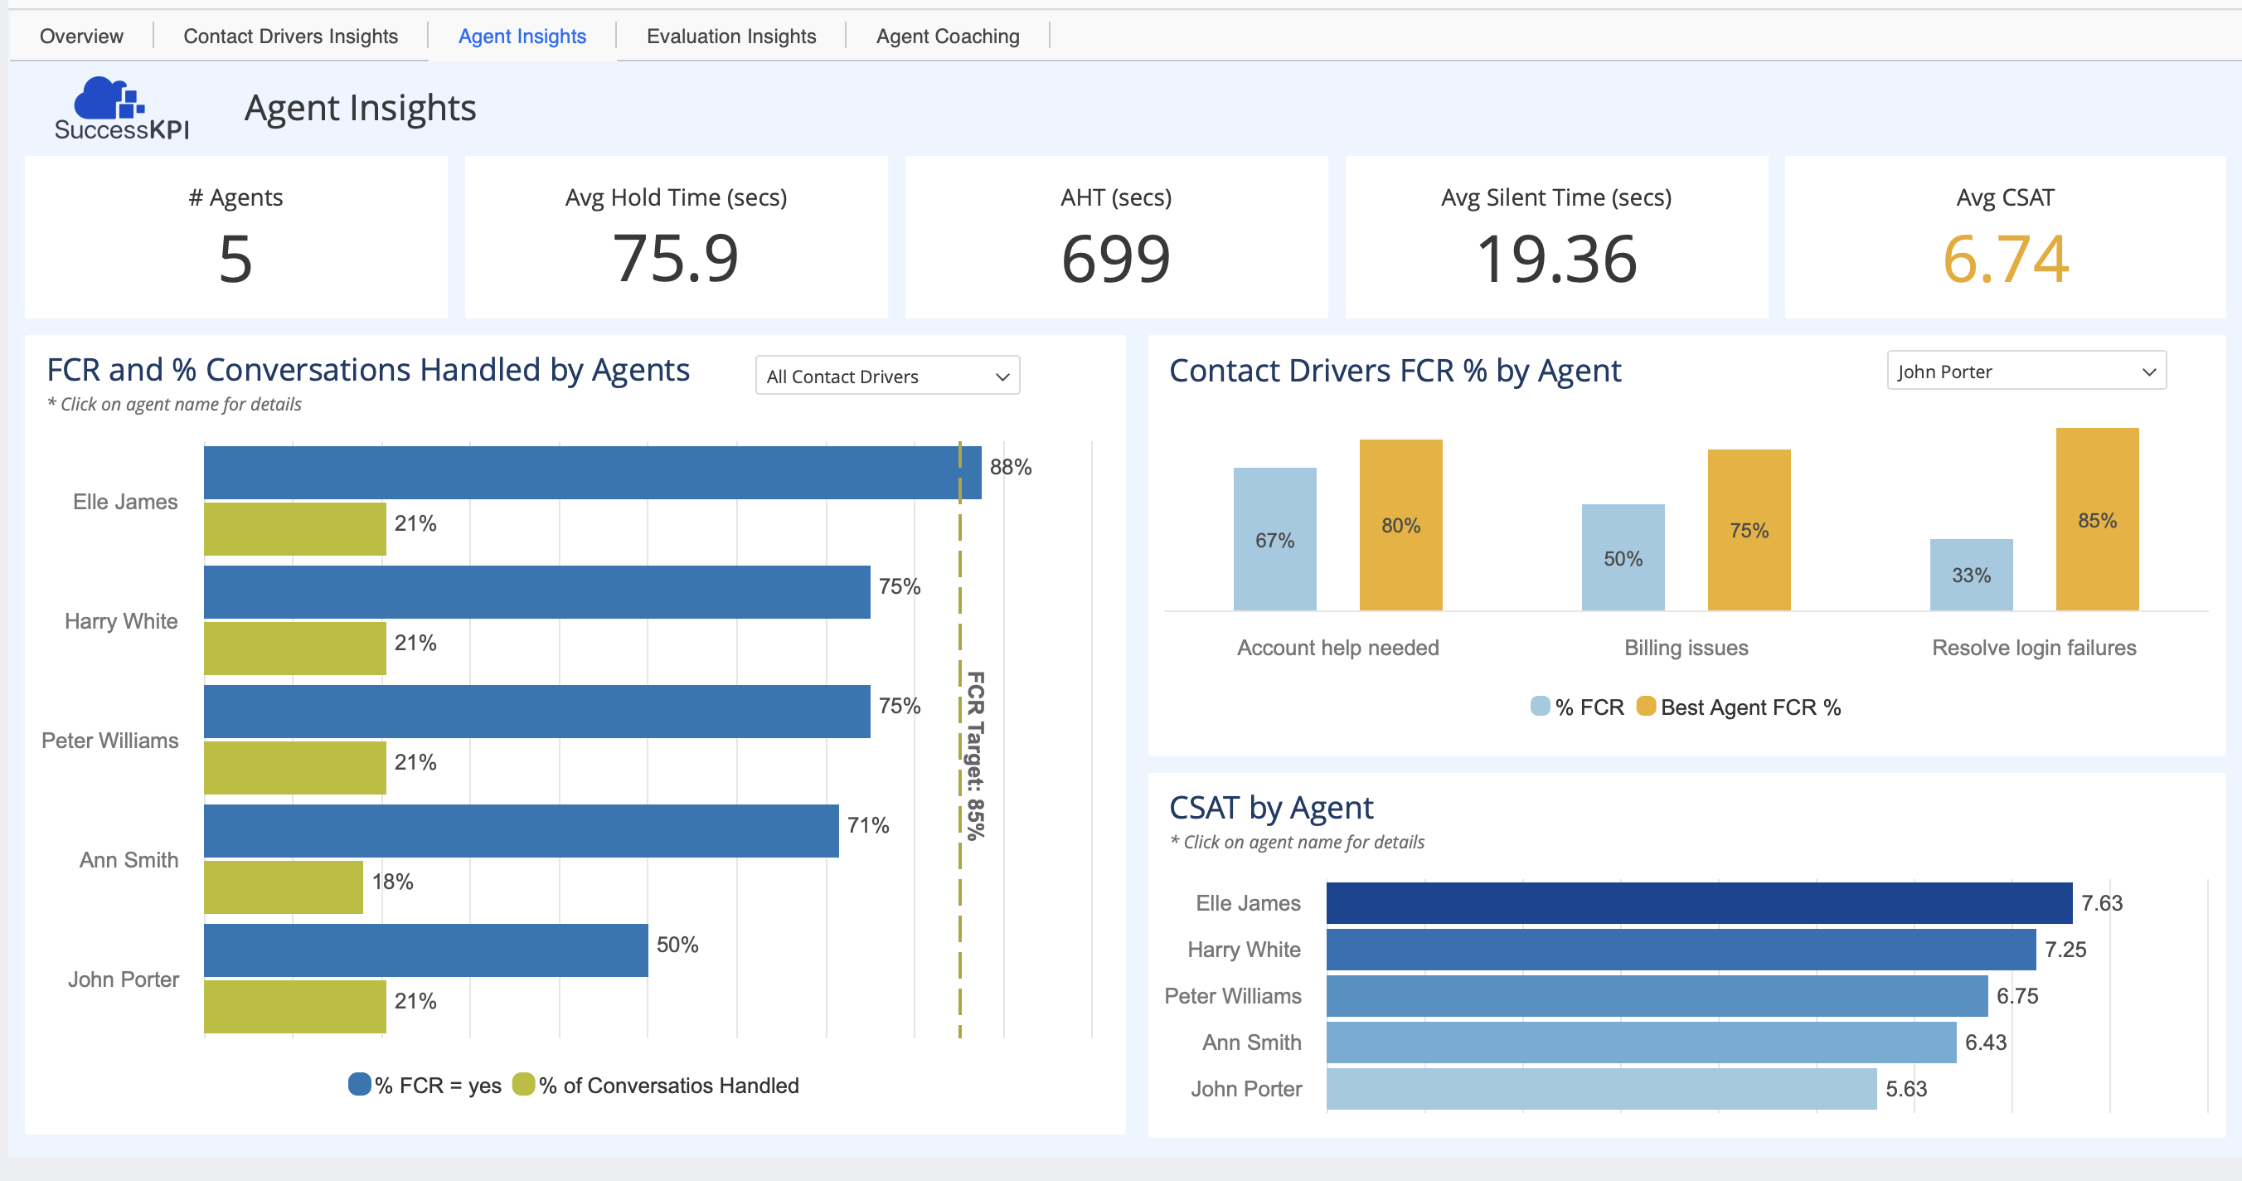The image size is (2242, 1181).
Task: Click the Billing issues 50% FCR bar
Action: 1623,557
